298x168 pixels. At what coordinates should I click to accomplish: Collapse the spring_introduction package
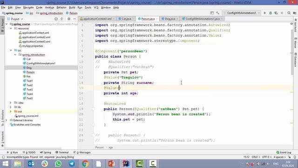pyautogui.click(x=15, y=55)
